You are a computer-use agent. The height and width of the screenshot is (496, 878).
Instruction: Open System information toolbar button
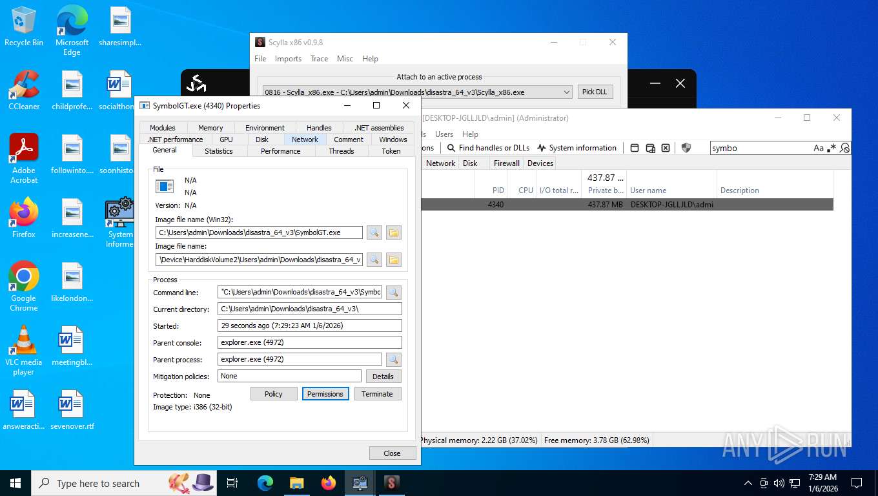577,148
